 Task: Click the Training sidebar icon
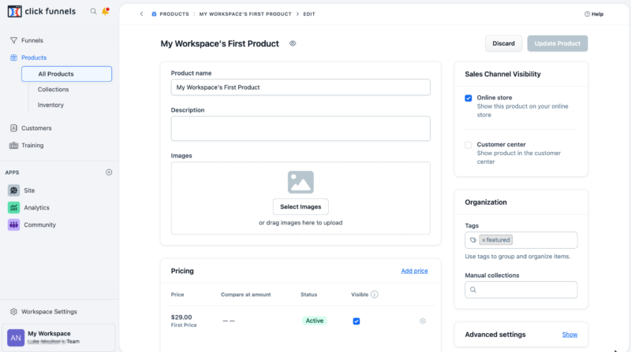[x=13, y=145]
